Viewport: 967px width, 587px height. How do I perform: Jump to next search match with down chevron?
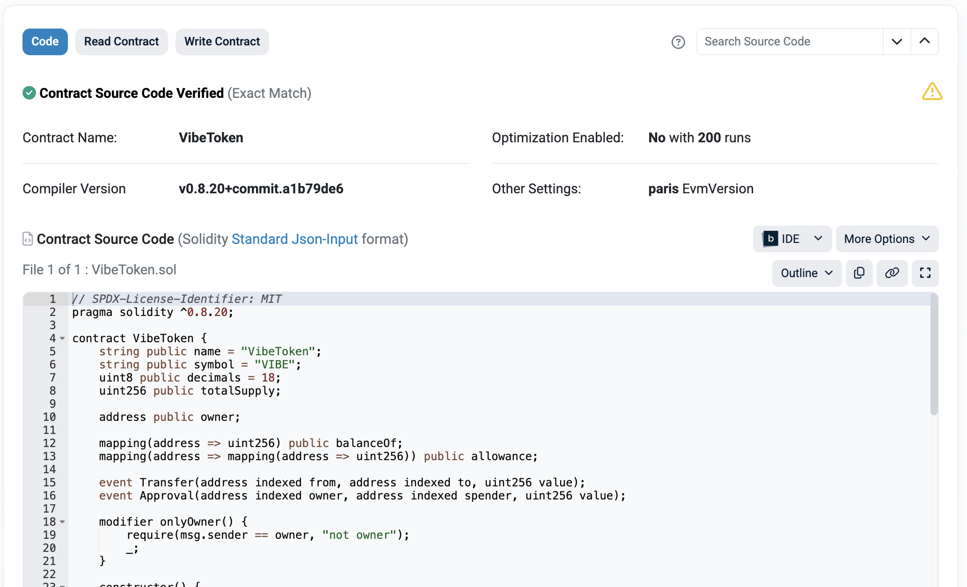coord(897,41)
